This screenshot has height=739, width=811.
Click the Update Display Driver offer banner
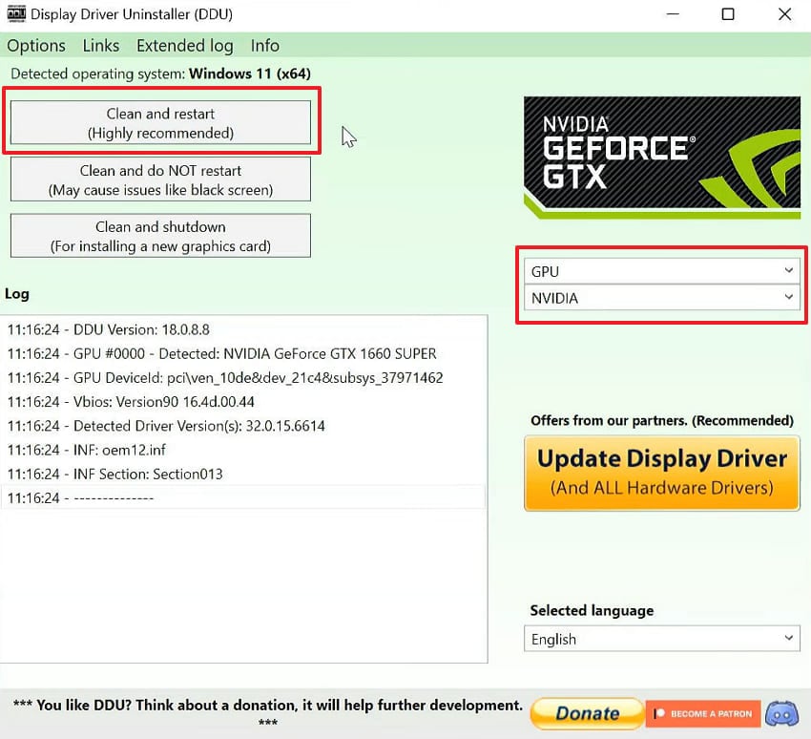pos(661,474)
